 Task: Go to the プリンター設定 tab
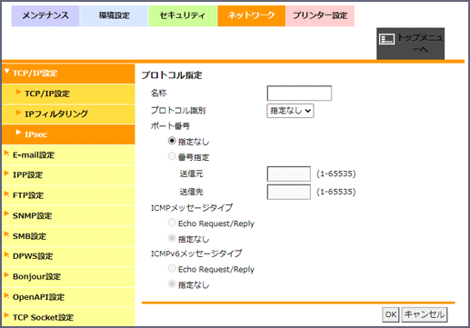[x=320, y=15]
